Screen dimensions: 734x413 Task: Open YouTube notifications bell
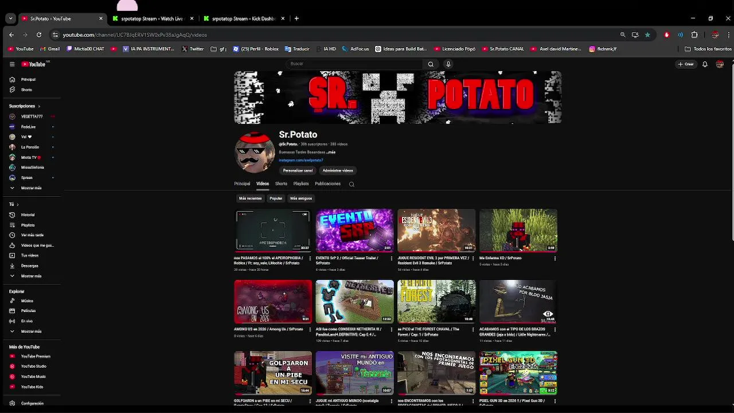click(x=705, y=64)
